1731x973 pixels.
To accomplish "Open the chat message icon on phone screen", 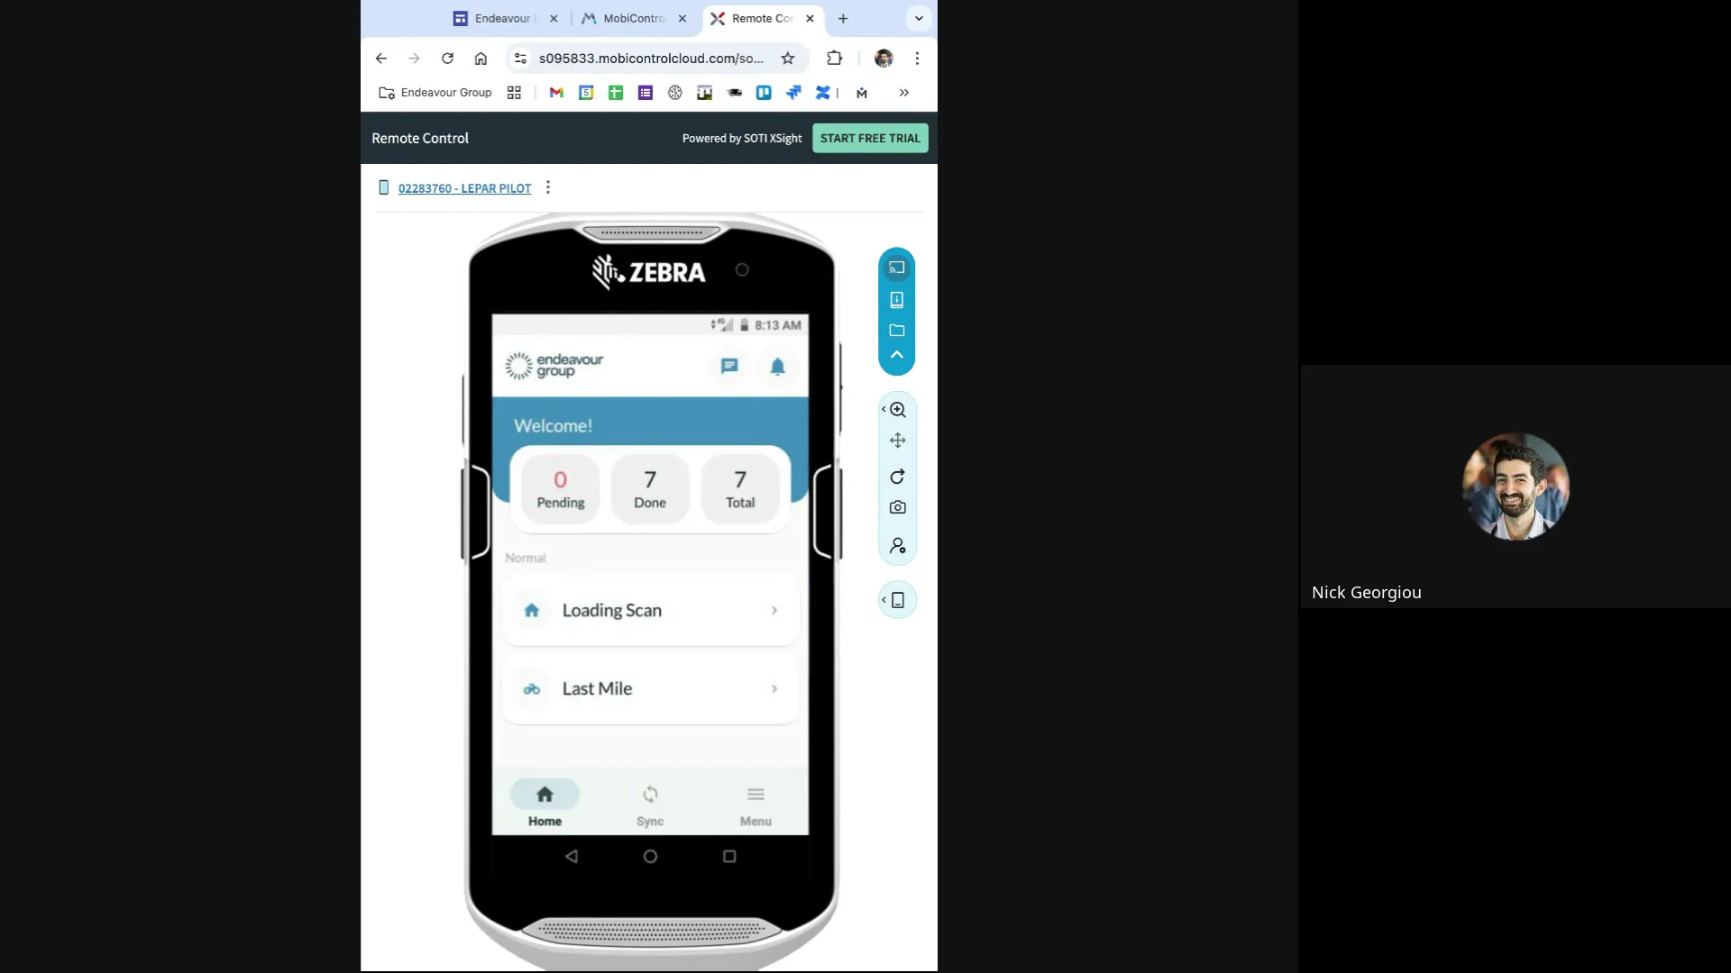I will [729, 366].
